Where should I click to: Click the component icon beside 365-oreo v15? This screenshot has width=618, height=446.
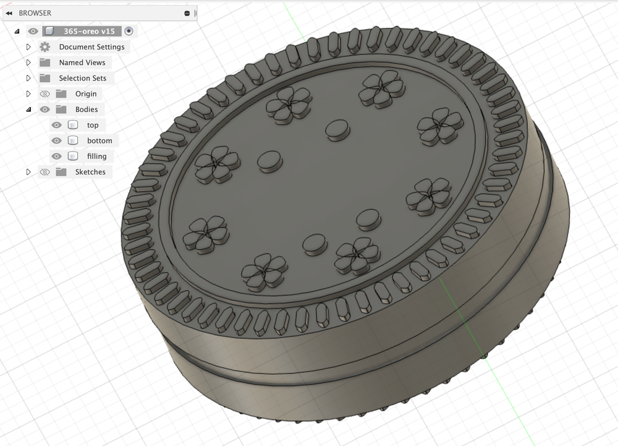(x=49, y=31)
